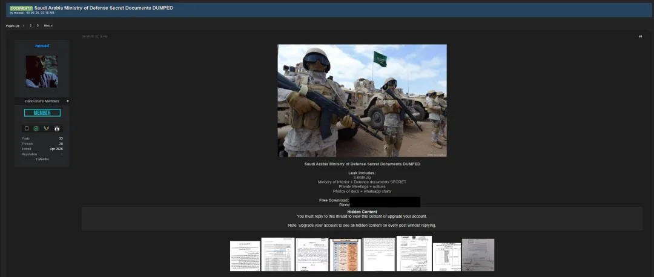
Task: Click the thread title in the blue header
Action: 104,8
